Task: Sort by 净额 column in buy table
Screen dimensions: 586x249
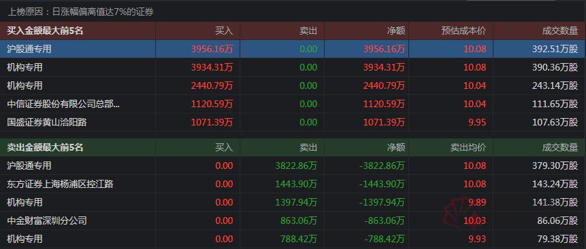Action: (x=396, y=31)
